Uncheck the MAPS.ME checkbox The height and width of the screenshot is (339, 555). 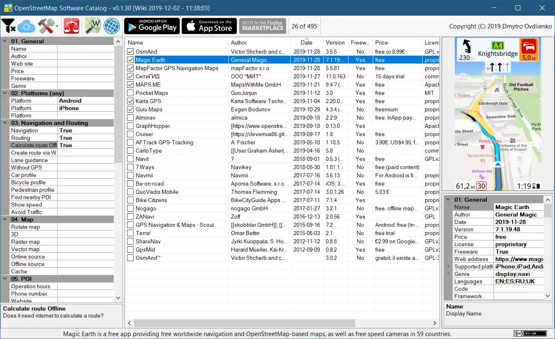[130, 85]
